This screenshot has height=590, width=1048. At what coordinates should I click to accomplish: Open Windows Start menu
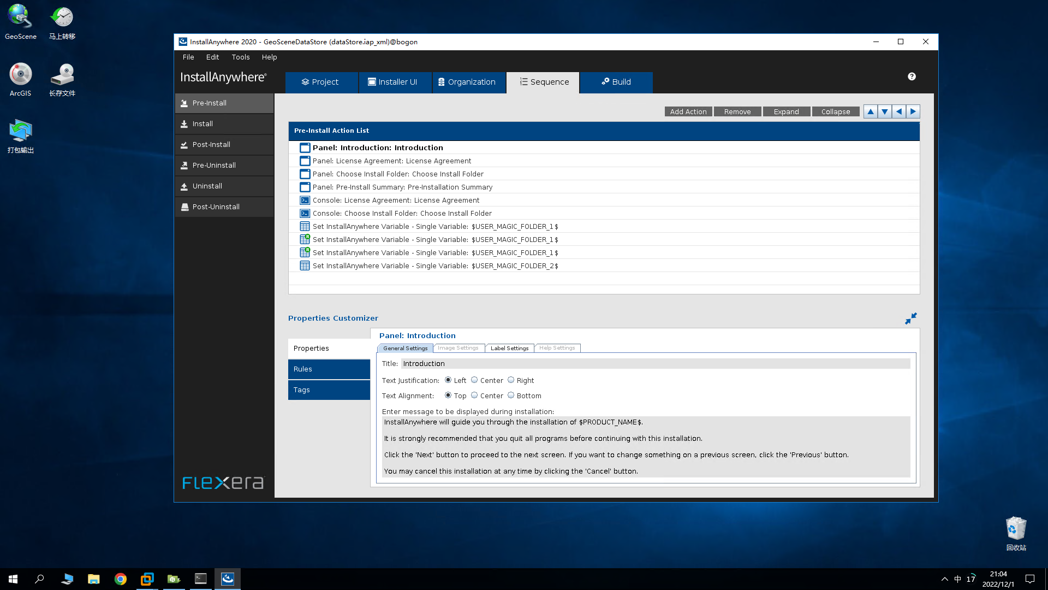coord(13,579)
